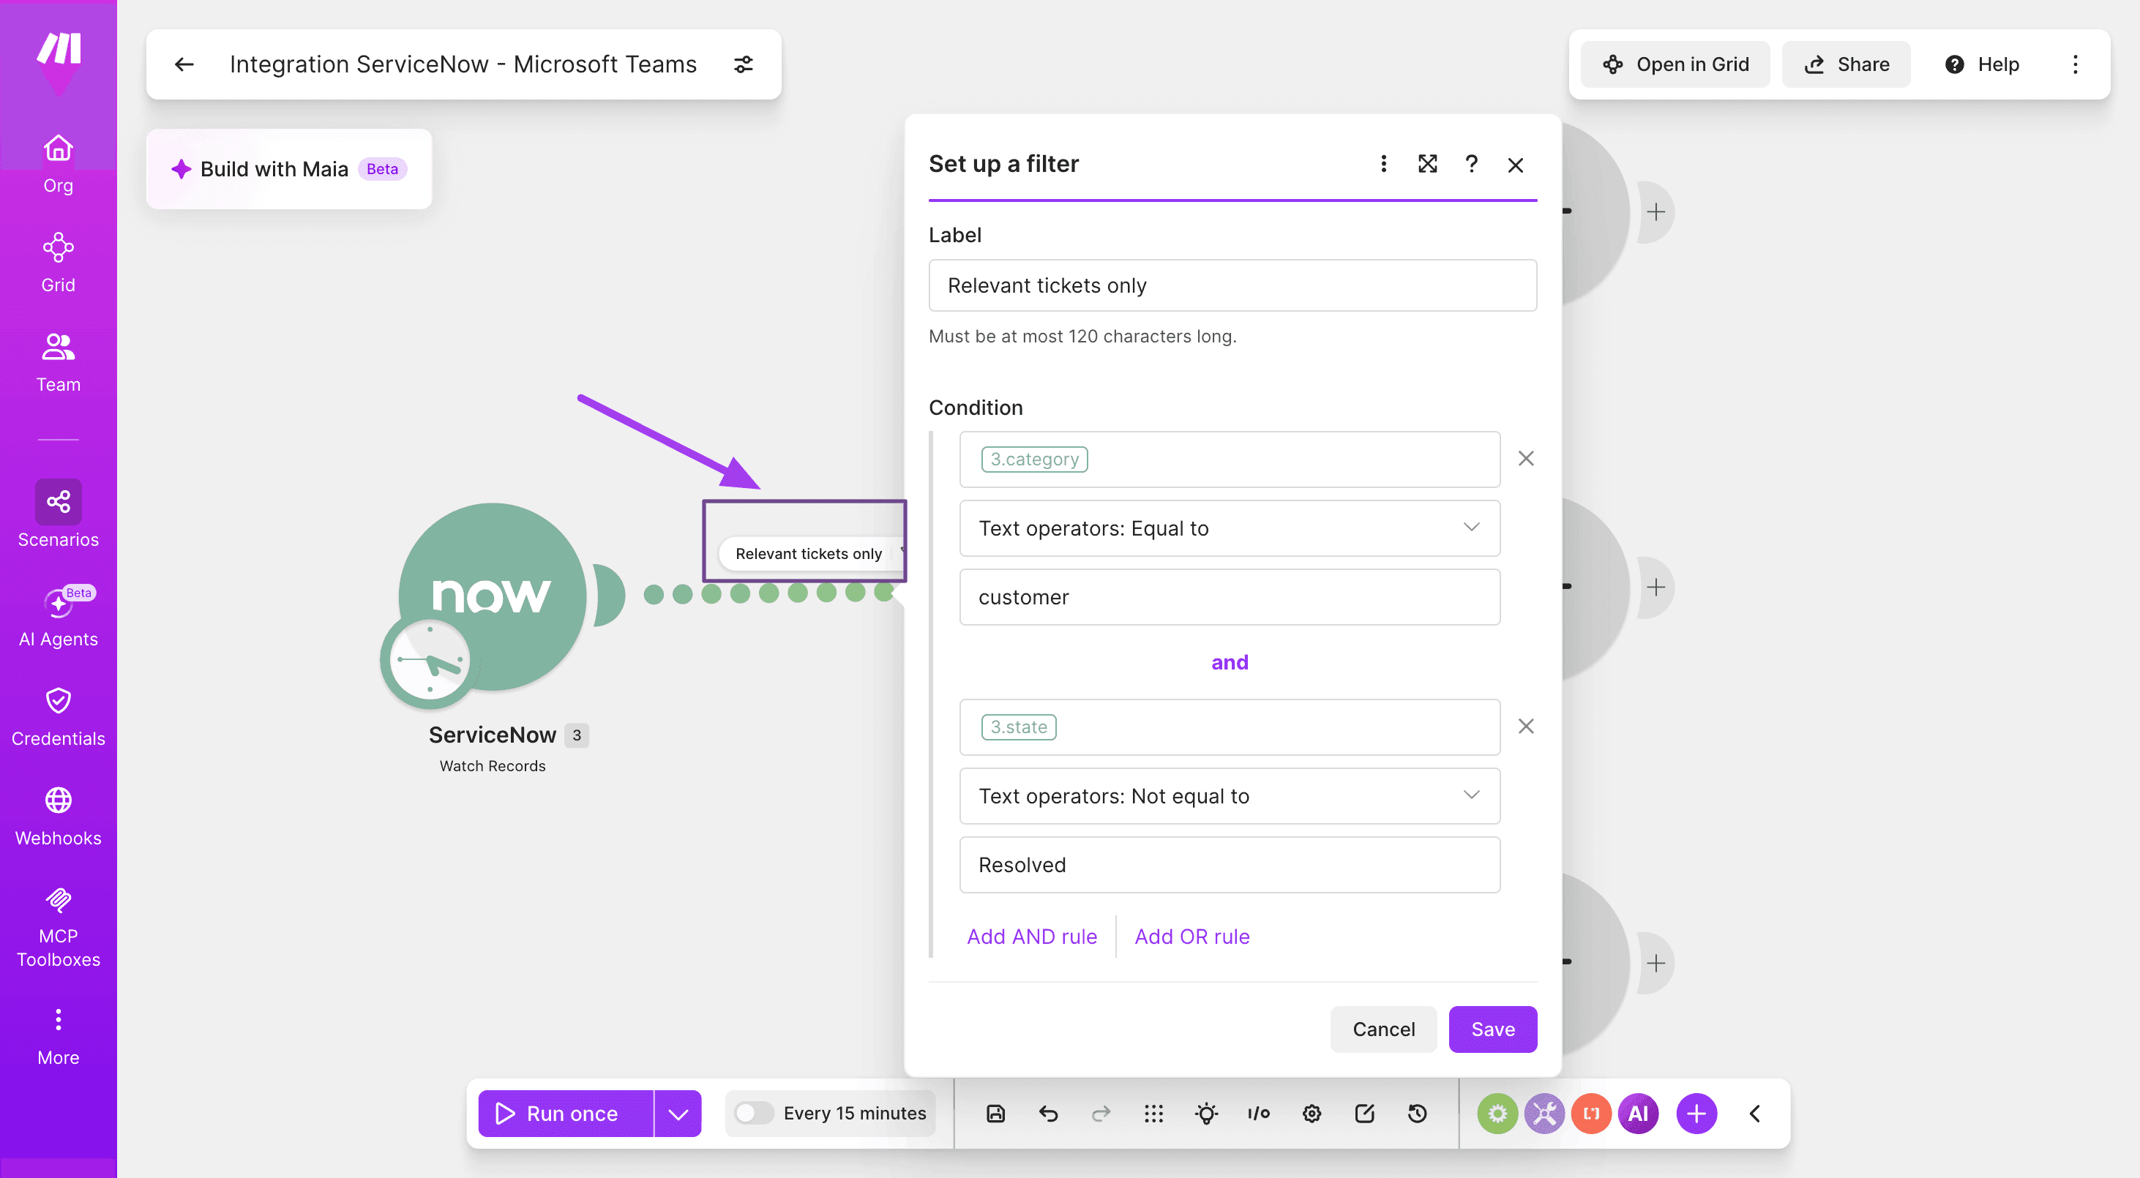Open MCP Toolboxes section

[58, 927]
